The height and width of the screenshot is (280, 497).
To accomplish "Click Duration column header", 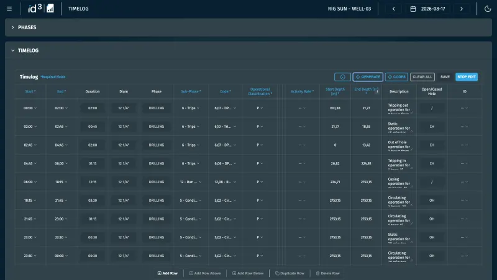I will [x=93, y=91].
